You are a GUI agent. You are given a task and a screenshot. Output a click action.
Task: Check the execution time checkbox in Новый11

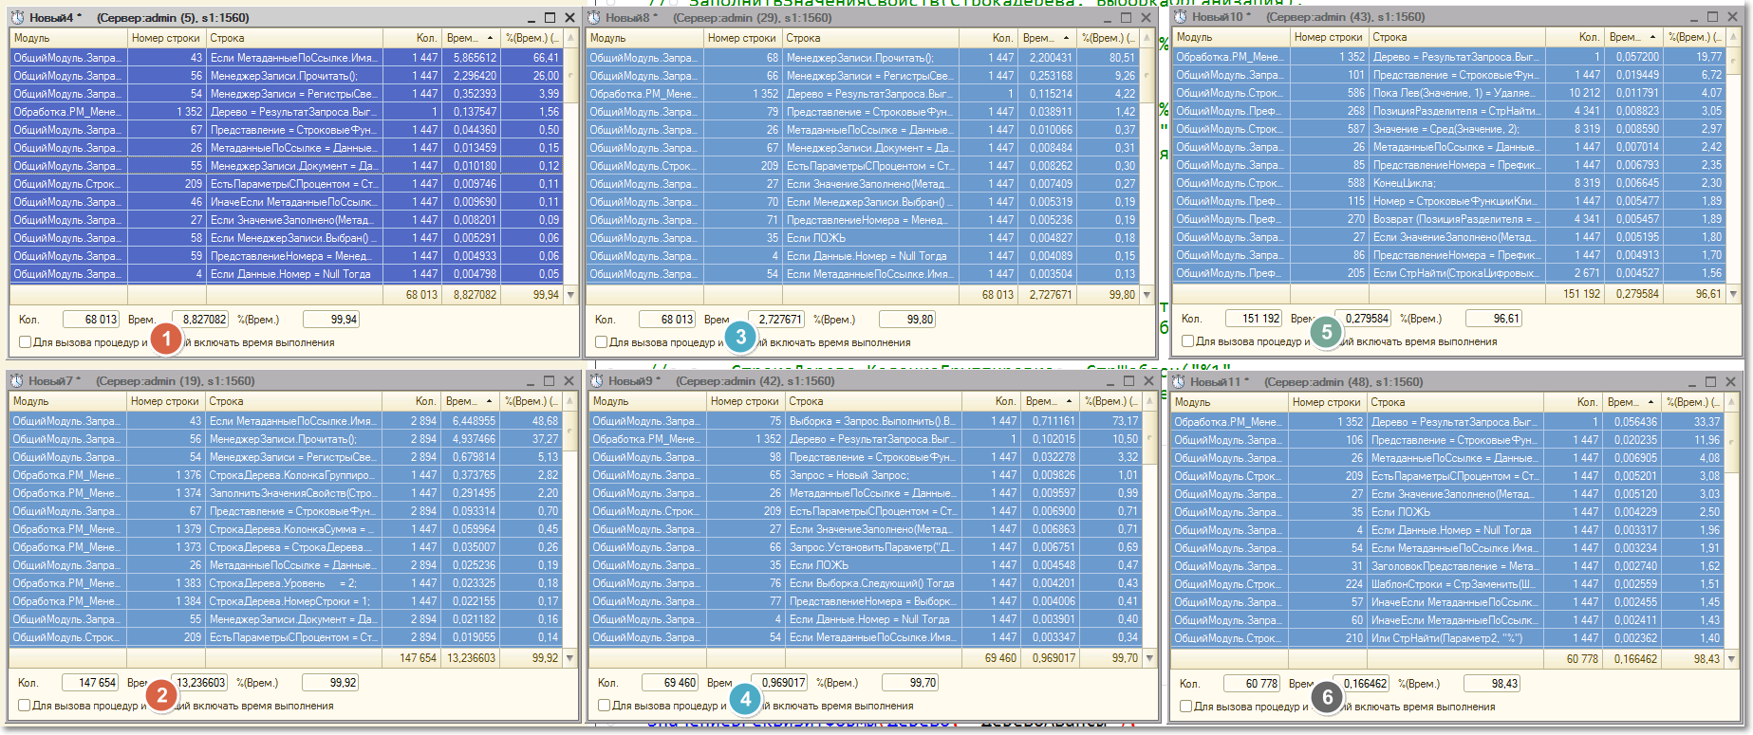pyautogui.click(x=1185, y=707)
